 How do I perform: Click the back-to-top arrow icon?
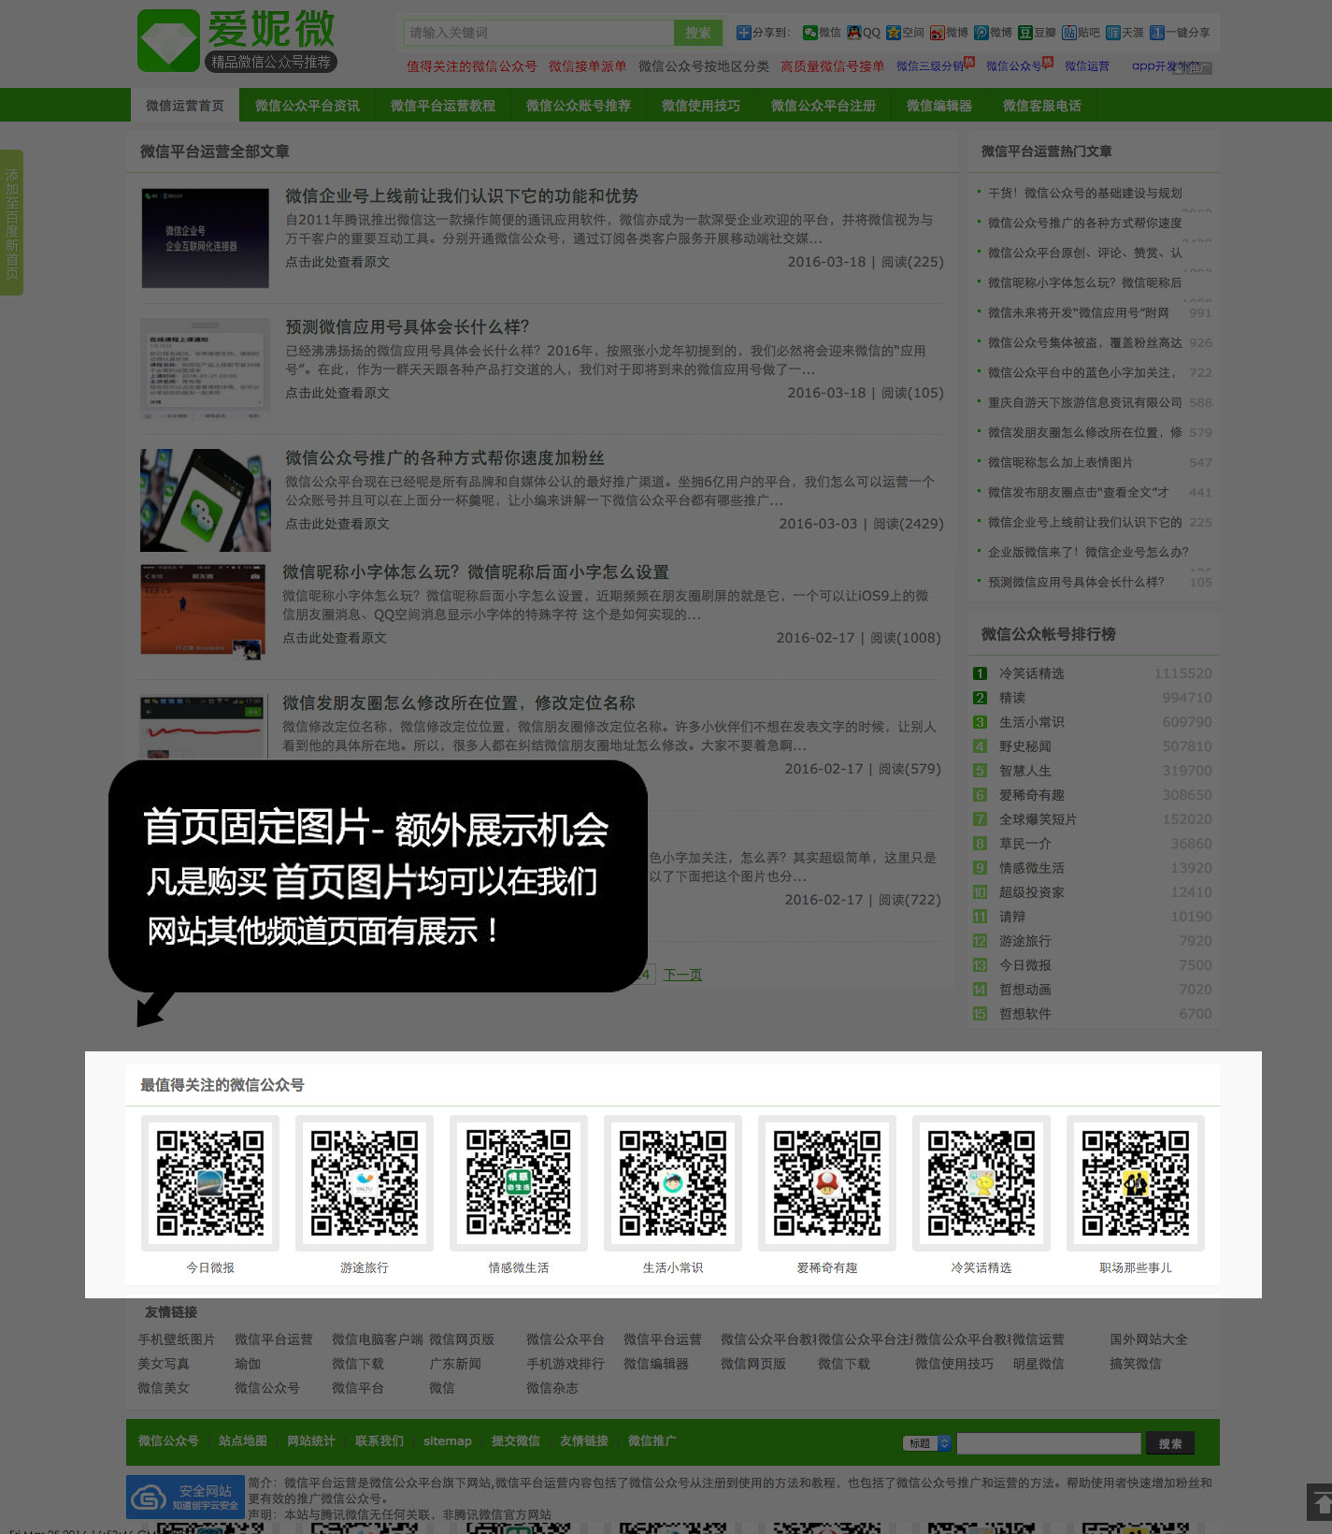tap(1320, 1502)
